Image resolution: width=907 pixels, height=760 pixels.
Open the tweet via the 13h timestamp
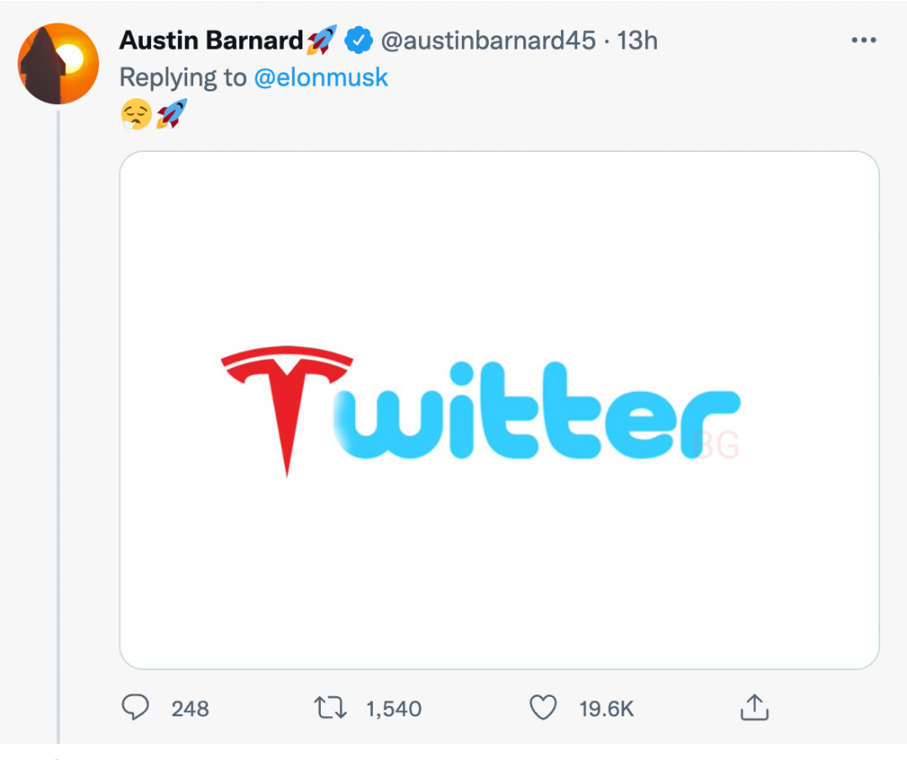640,40
